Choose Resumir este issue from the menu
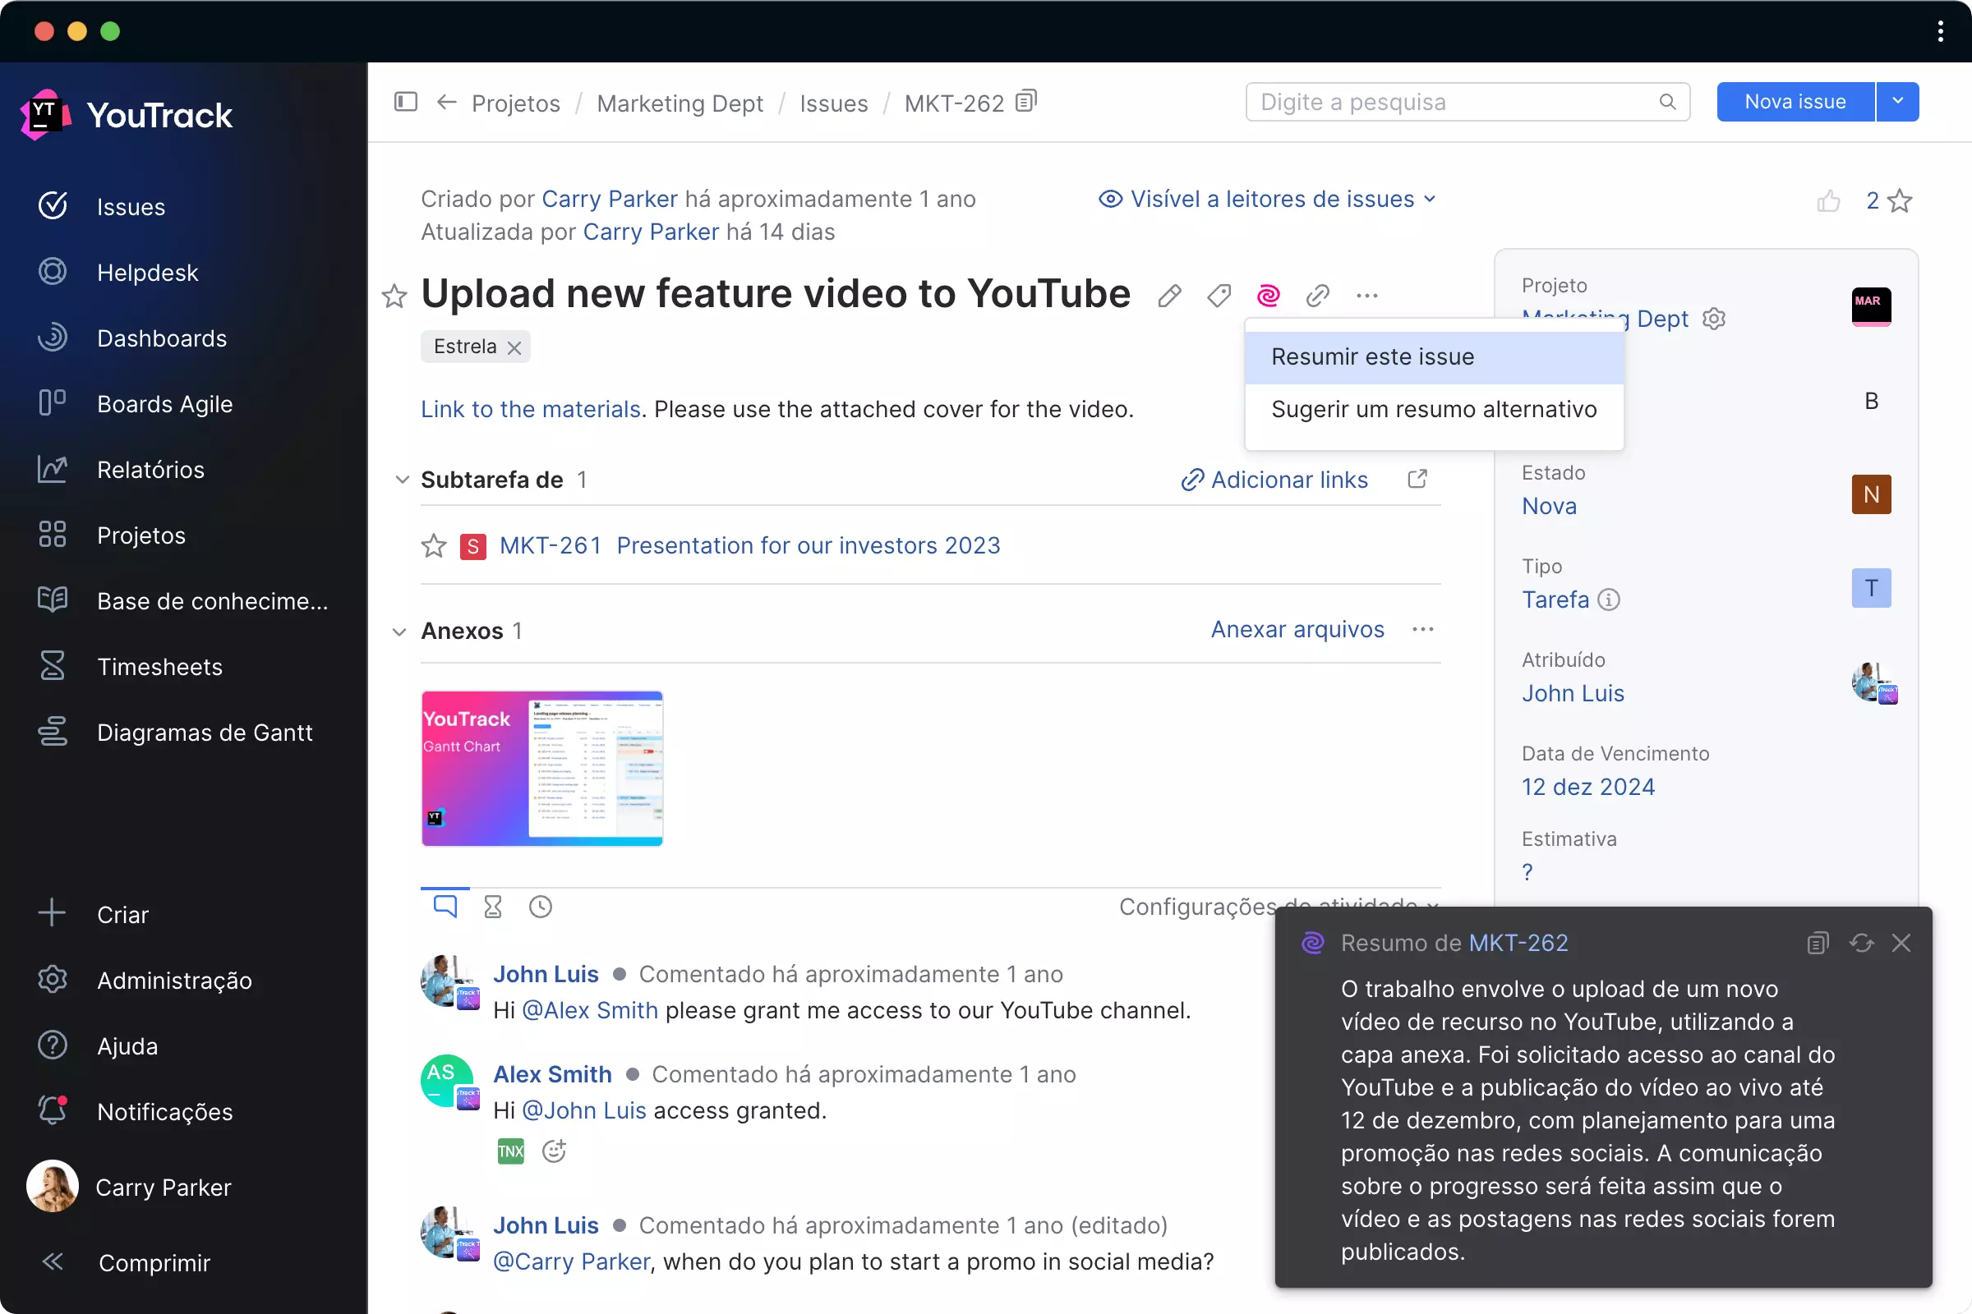1972x1314 pixels. pyautogui.click(x=1372, y=356)
